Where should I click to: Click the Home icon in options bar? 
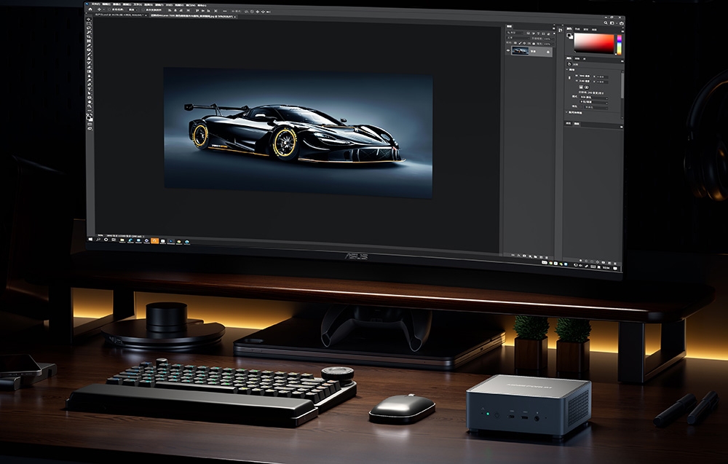point(90,10)
